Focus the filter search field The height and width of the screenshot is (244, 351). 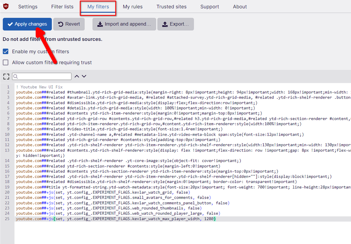click(41, 76)
